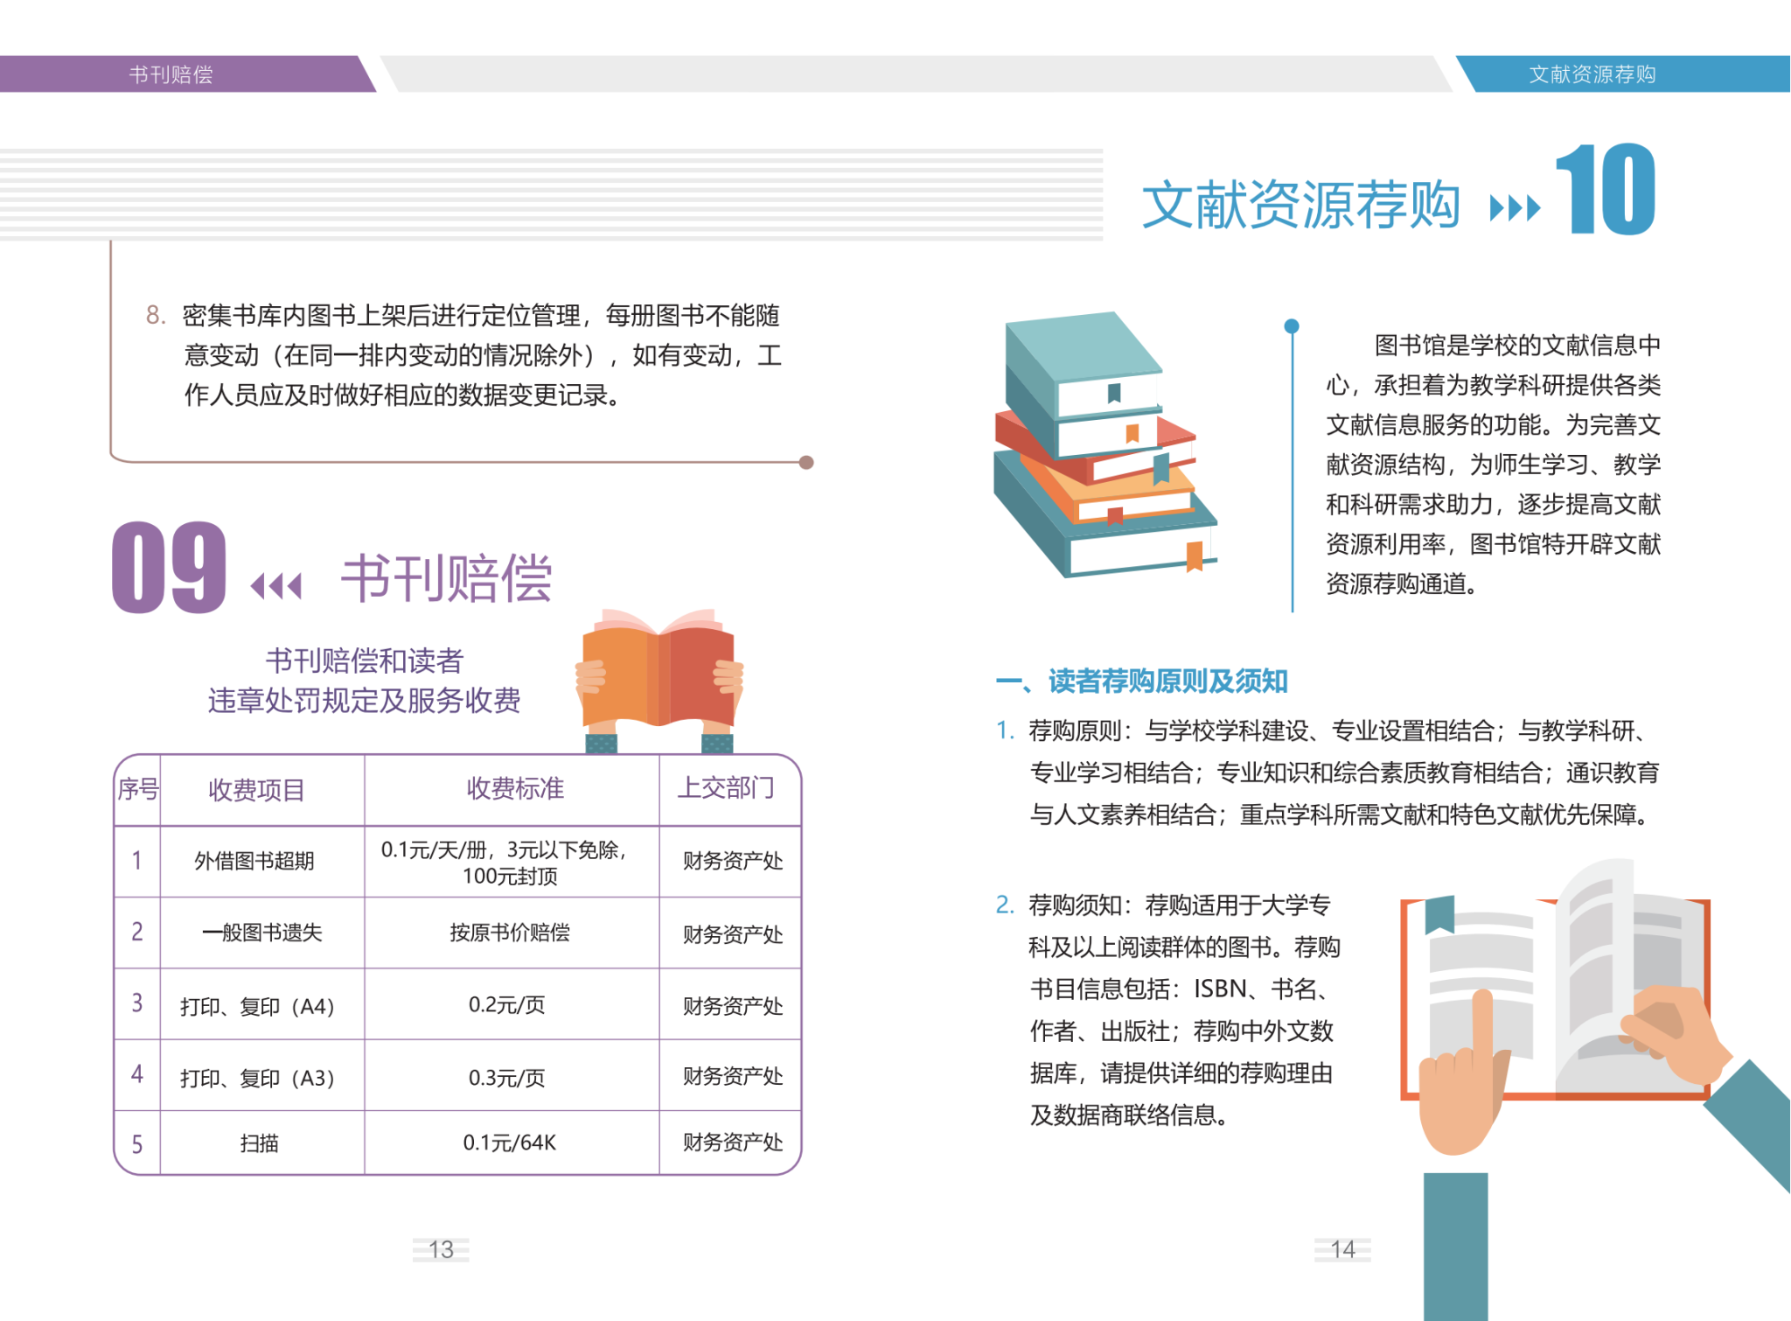Click the large purple 09 number

click(x=169, y=567)
